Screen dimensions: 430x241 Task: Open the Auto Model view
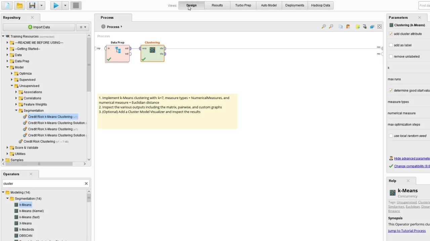269,5
